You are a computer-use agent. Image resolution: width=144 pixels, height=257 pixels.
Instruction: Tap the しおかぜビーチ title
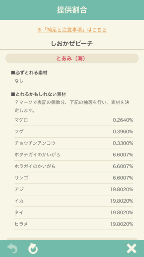tap(72, 43)
